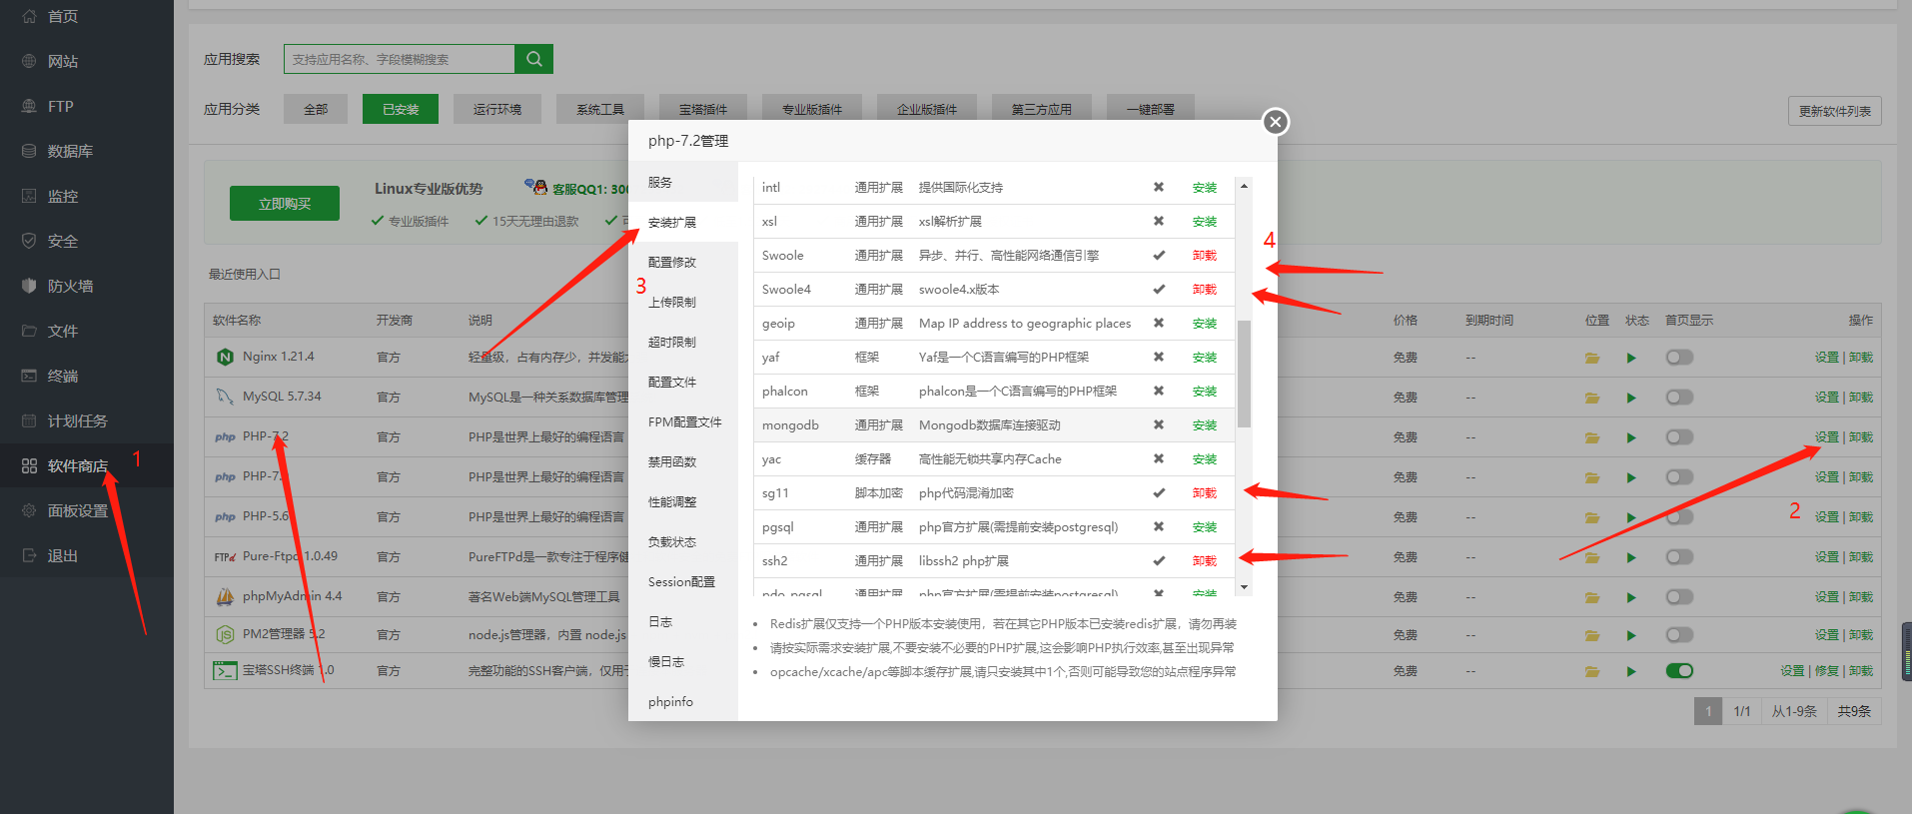
Task: Install the mongodb extension
Action: pyautogui.click(x=1205, y=425)
